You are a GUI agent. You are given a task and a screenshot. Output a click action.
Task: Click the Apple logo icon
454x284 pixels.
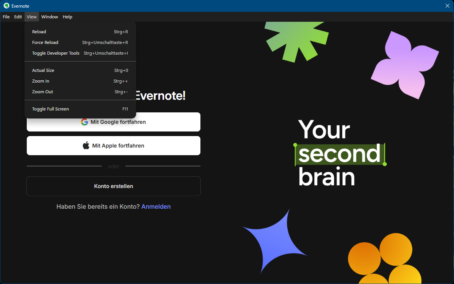[86, 145]
